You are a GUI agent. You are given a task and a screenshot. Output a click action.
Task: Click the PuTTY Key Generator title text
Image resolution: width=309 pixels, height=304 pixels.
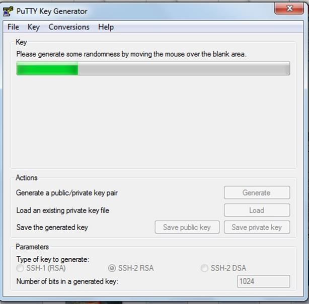(x=52, y=11)
